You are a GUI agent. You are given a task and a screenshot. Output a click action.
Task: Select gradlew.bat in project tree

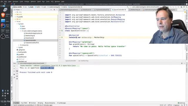(22, 57)
